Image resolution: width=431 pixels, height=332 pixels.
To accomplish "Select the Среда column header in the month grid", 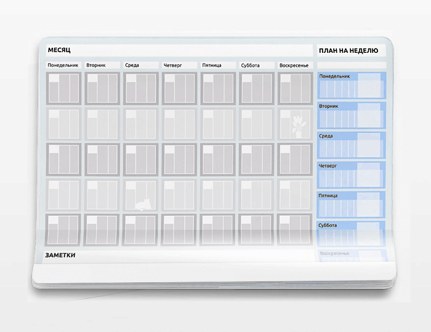I will [141, 65].
